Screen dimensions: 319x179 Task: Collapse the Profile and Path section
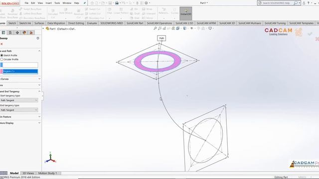[x=39, y=51]
